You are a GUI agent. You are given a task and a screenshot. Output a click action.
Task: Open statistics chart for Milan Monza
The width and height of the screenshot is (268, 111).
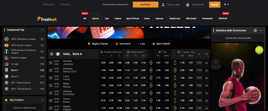tap(206, 85)
